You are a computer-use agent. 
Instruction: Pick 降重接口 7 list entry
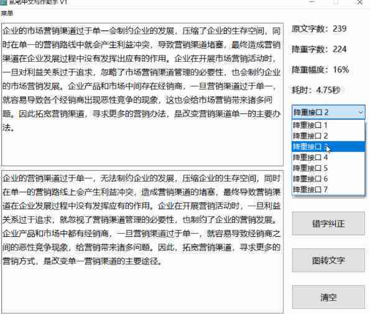[x=328, y=189]
